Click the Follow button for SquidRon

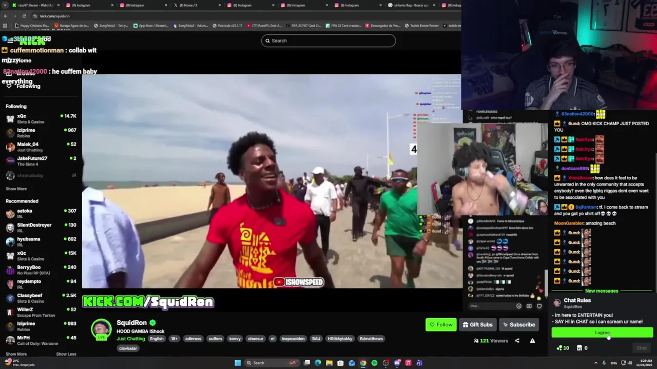(x=441, y=324)
